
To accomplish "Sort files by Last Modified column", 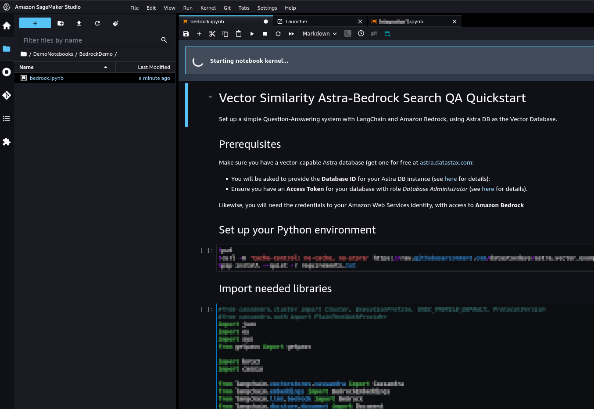I will (146, 67).
